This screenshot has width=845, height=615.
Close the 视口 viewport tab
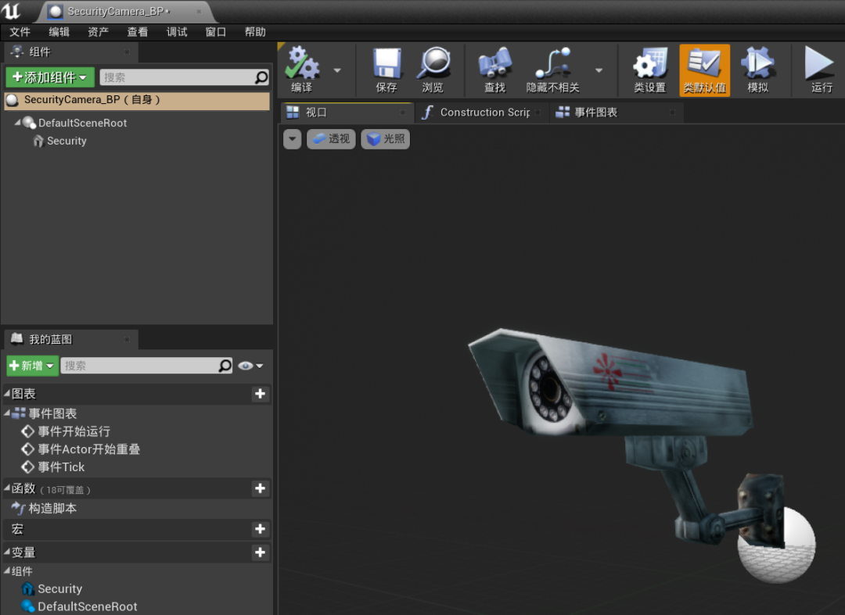(x=402, y=113)
